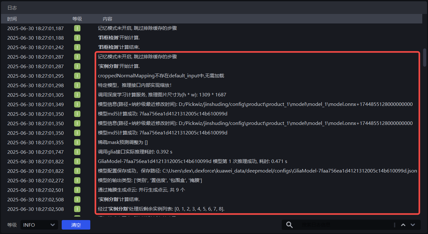Focus the log search input field
The height and width of the screenshot is (234, 428).
click(344, 225)
